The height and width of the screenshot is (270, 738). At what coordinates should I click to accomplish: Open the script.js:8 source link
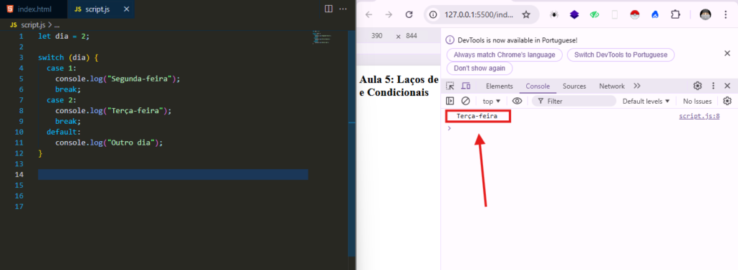pyautogui.click(x=699, y=116)
